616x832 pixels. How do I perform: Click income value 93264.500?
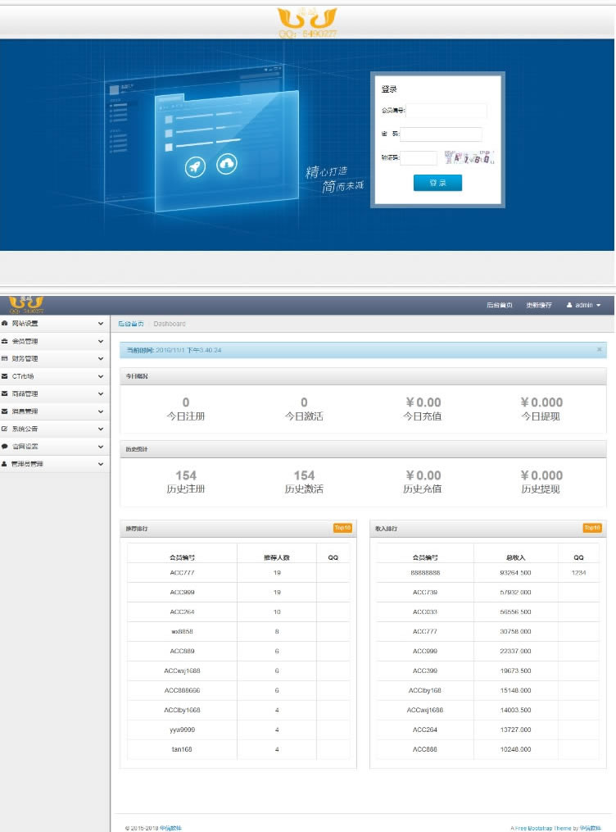click(515, 572)
